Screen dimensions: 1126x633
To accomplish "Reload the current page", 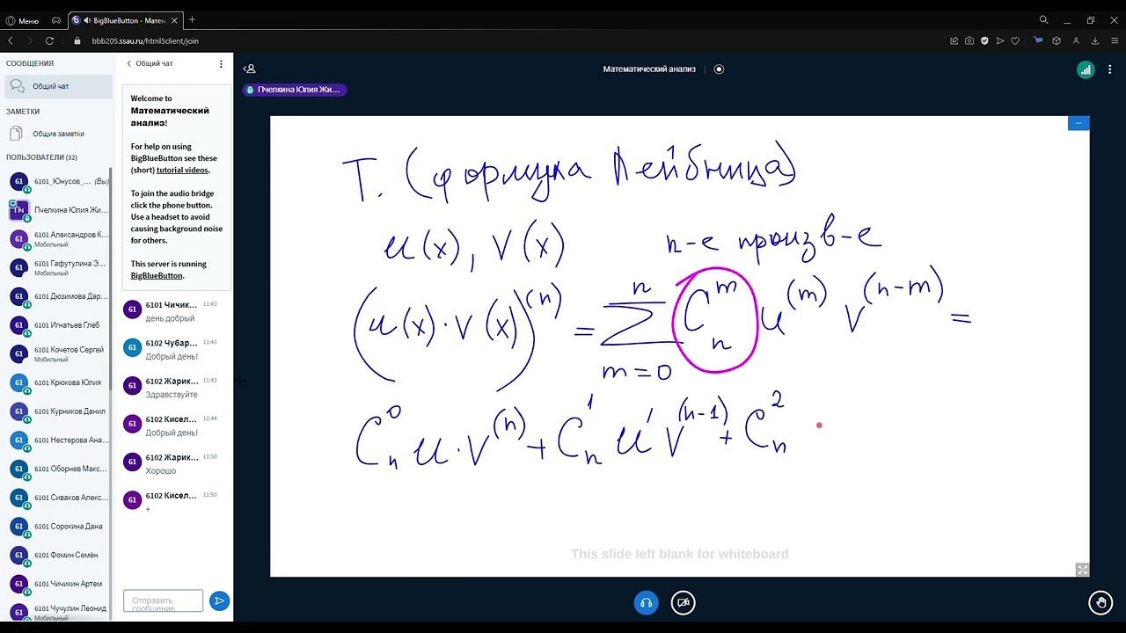I will [x=49, y=40].
